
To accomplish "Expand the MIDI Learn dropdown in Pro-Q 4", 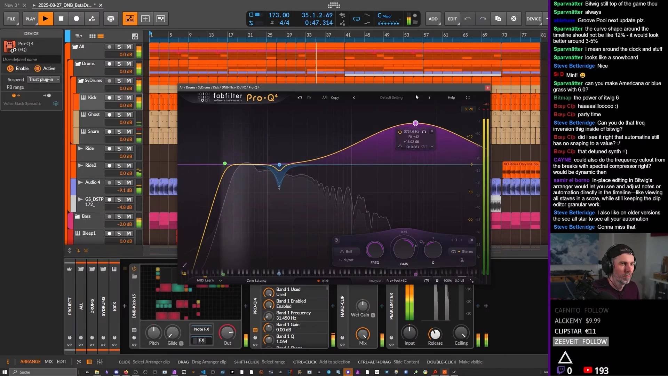I will coord(220,280).
